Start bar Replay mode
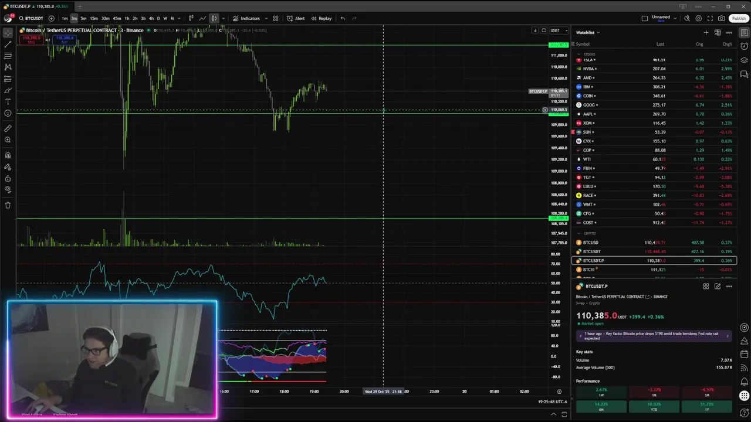Viewport: 751px width, 422px height. [322, 18]
